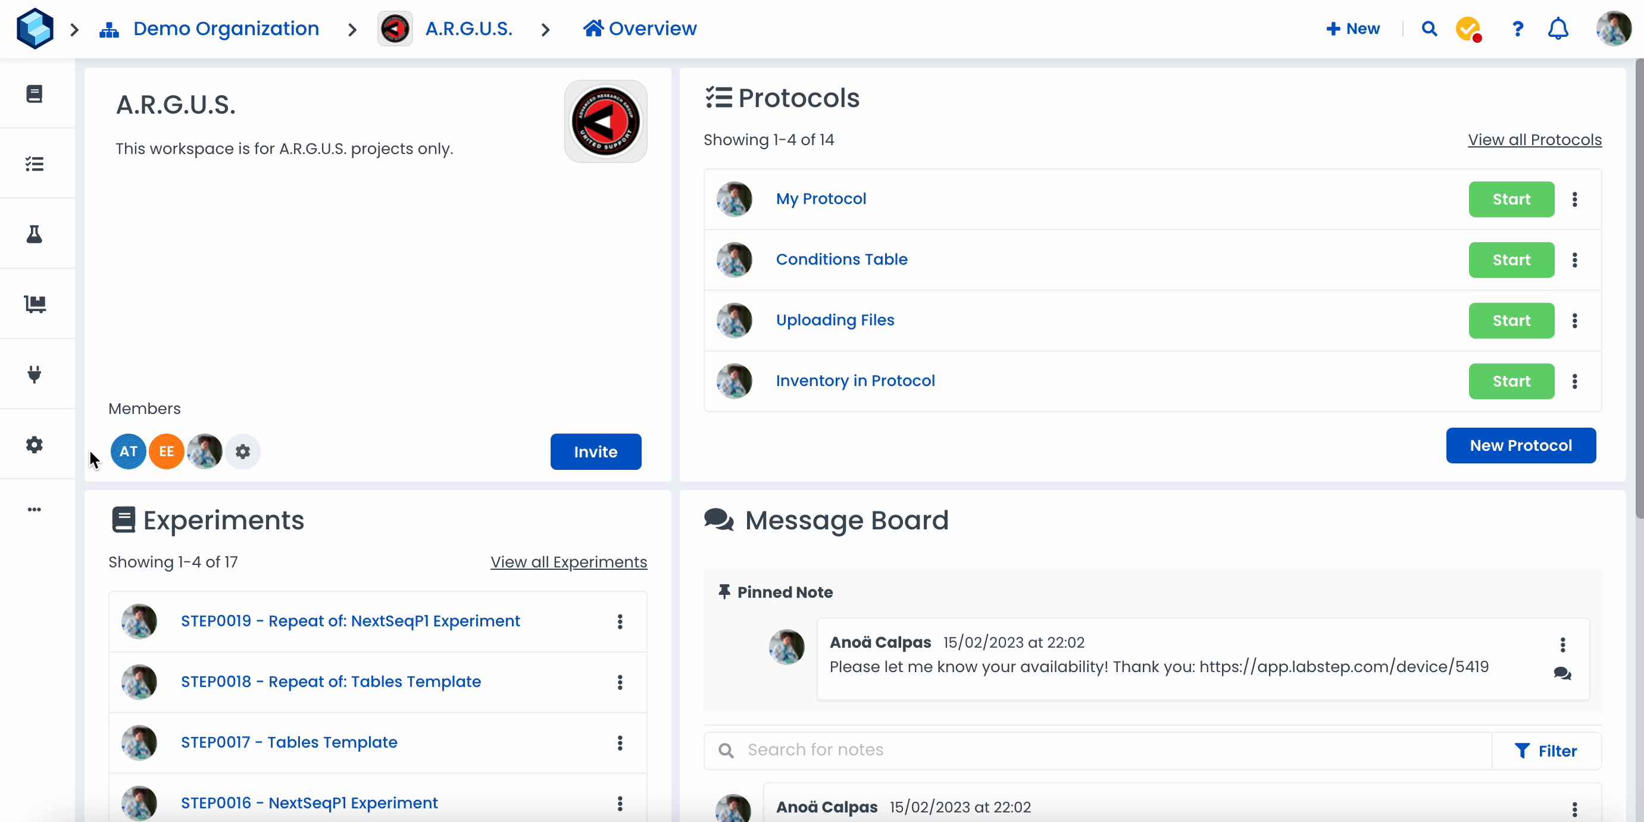The image size is (1644, 822).
Task: Open the Devices plug sidebar icon
Action: (x=35, y=374)
